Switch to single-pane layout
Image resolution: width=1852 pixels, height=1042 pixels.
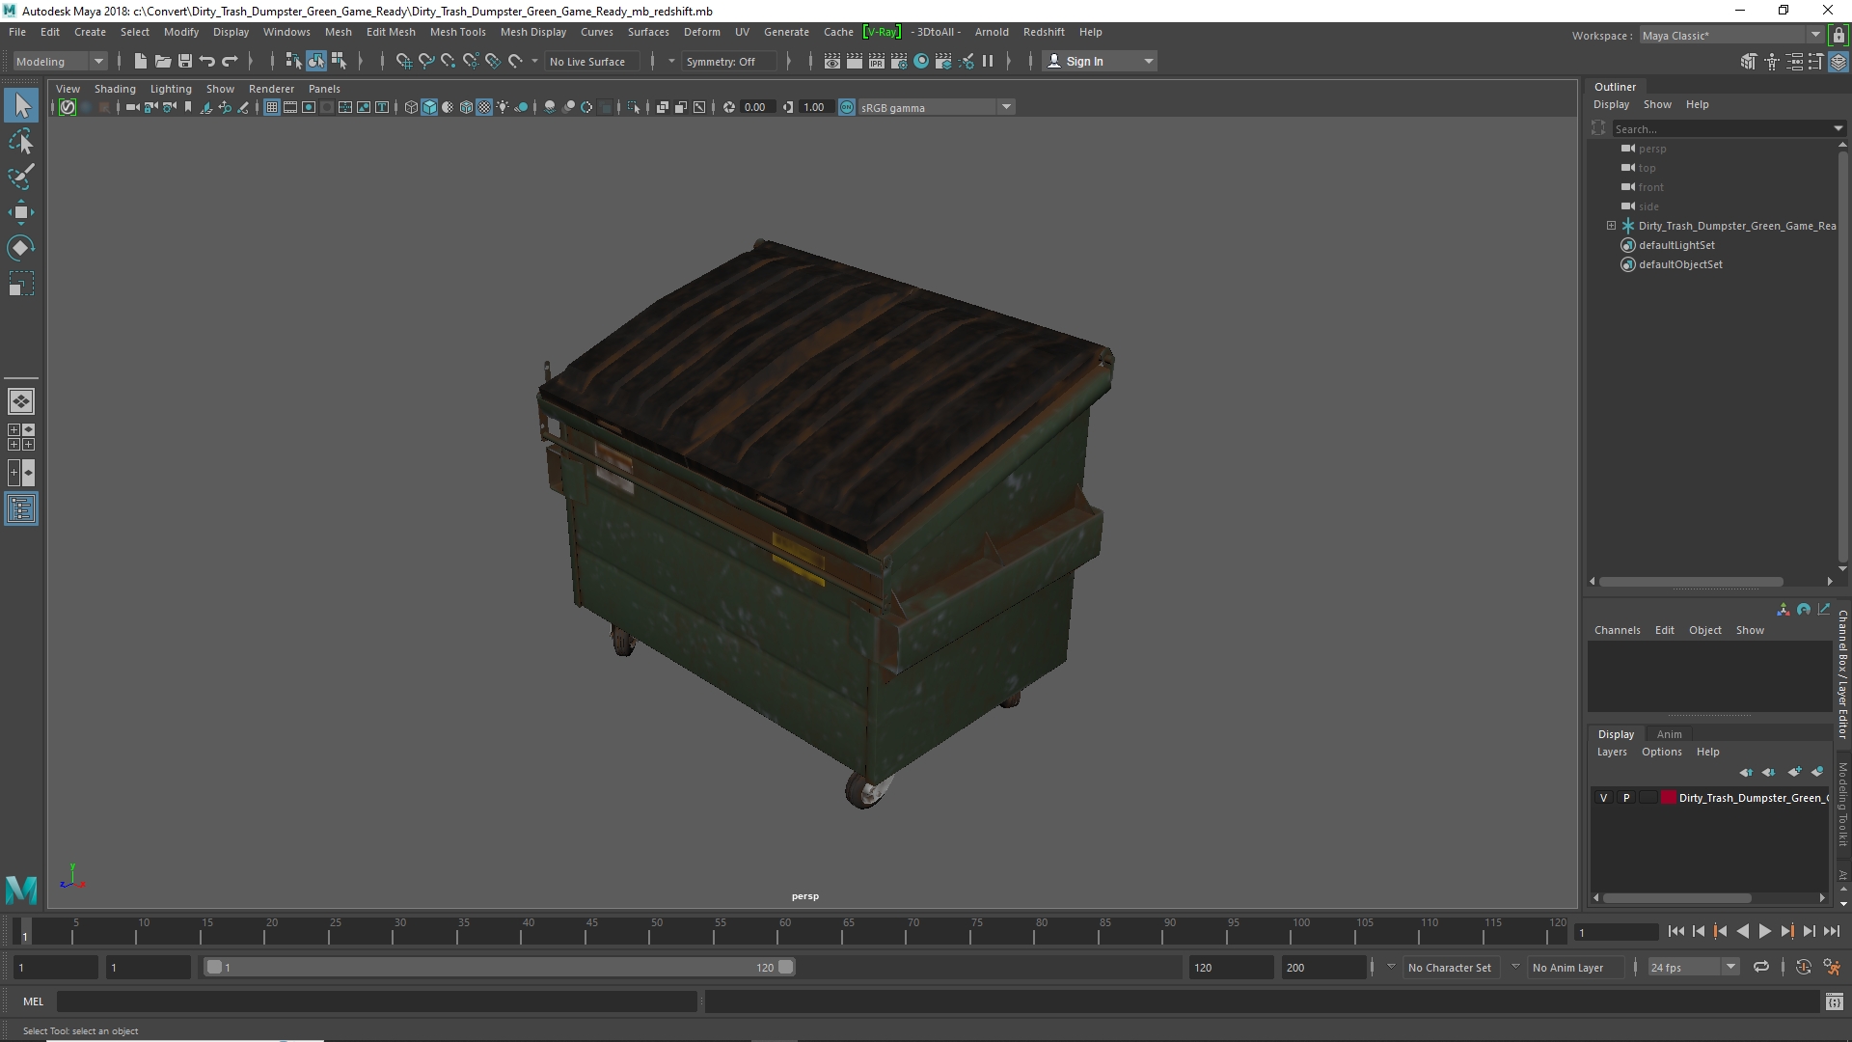[x=21, y=401]
